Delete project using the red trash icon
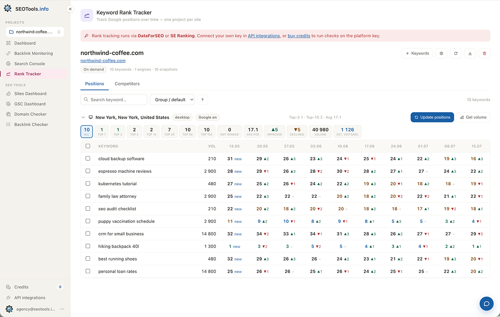Image resolution: width=500 pixels, height=317 pixels. click(x=484, y=53)
